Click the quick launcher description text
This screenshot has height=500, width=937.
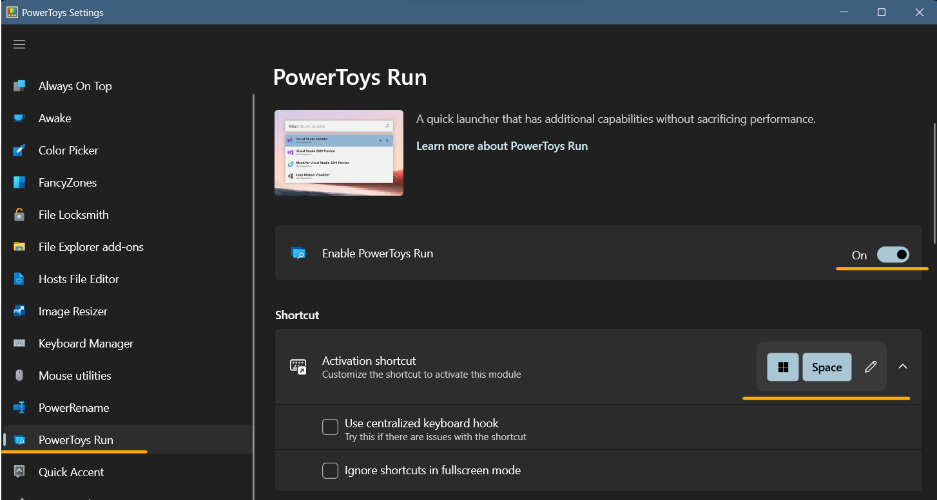click(x=616, y=118)
